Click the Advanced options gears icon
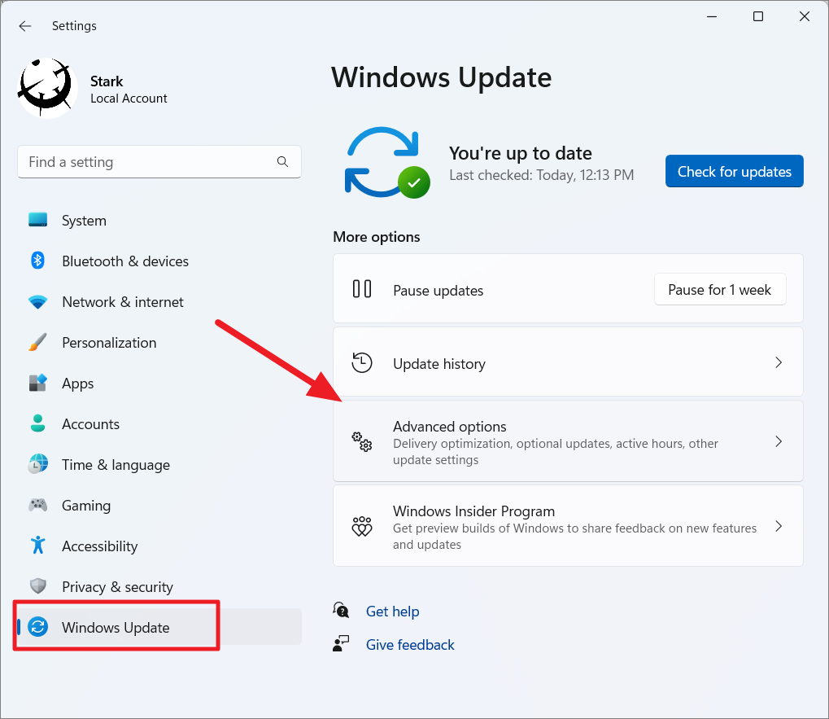This screenshot has width=829, height=719. pyautogui.click(x=362, y=441)
